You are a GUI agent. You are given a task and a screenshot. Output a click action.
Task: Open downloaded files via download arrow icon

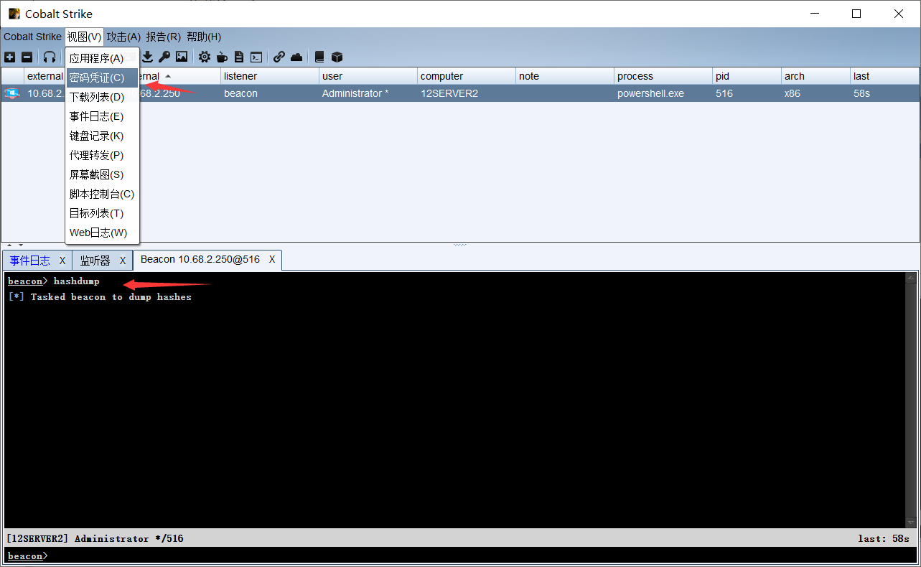point(147,57)
